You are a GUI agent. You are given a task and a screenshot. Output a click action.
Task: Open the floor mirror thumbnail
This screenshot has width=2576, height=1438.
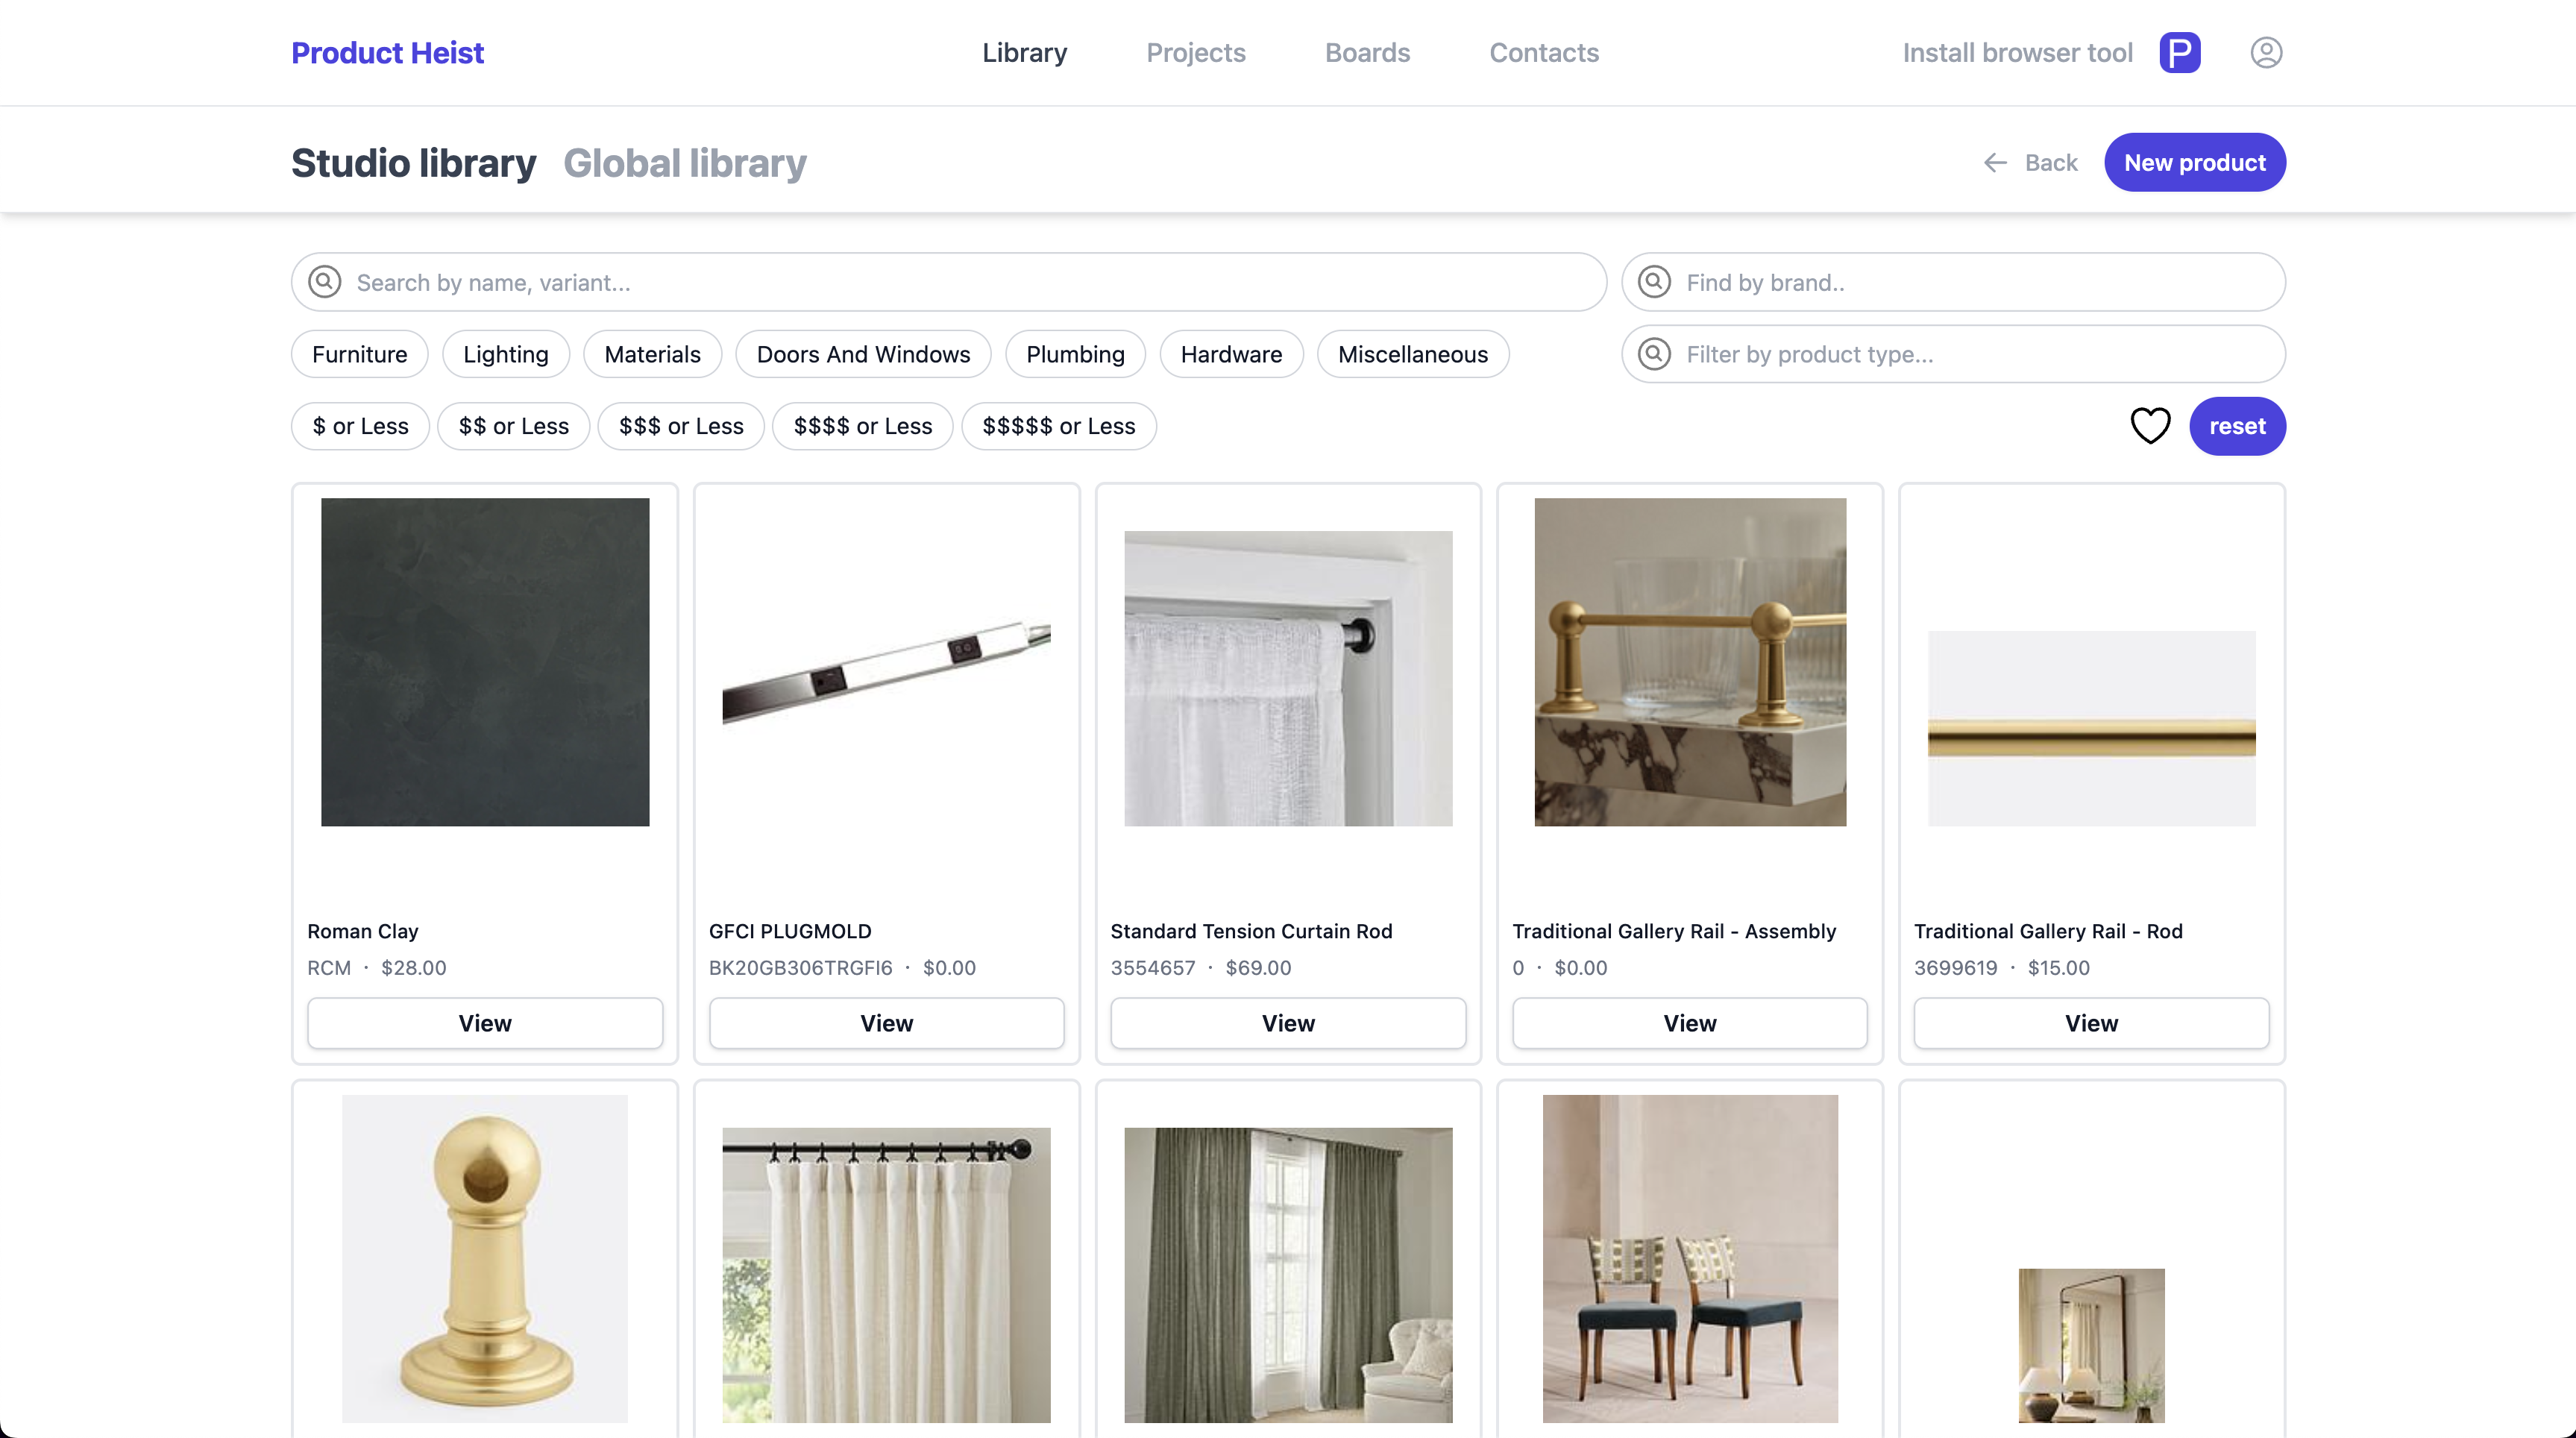[2091, 1345]
